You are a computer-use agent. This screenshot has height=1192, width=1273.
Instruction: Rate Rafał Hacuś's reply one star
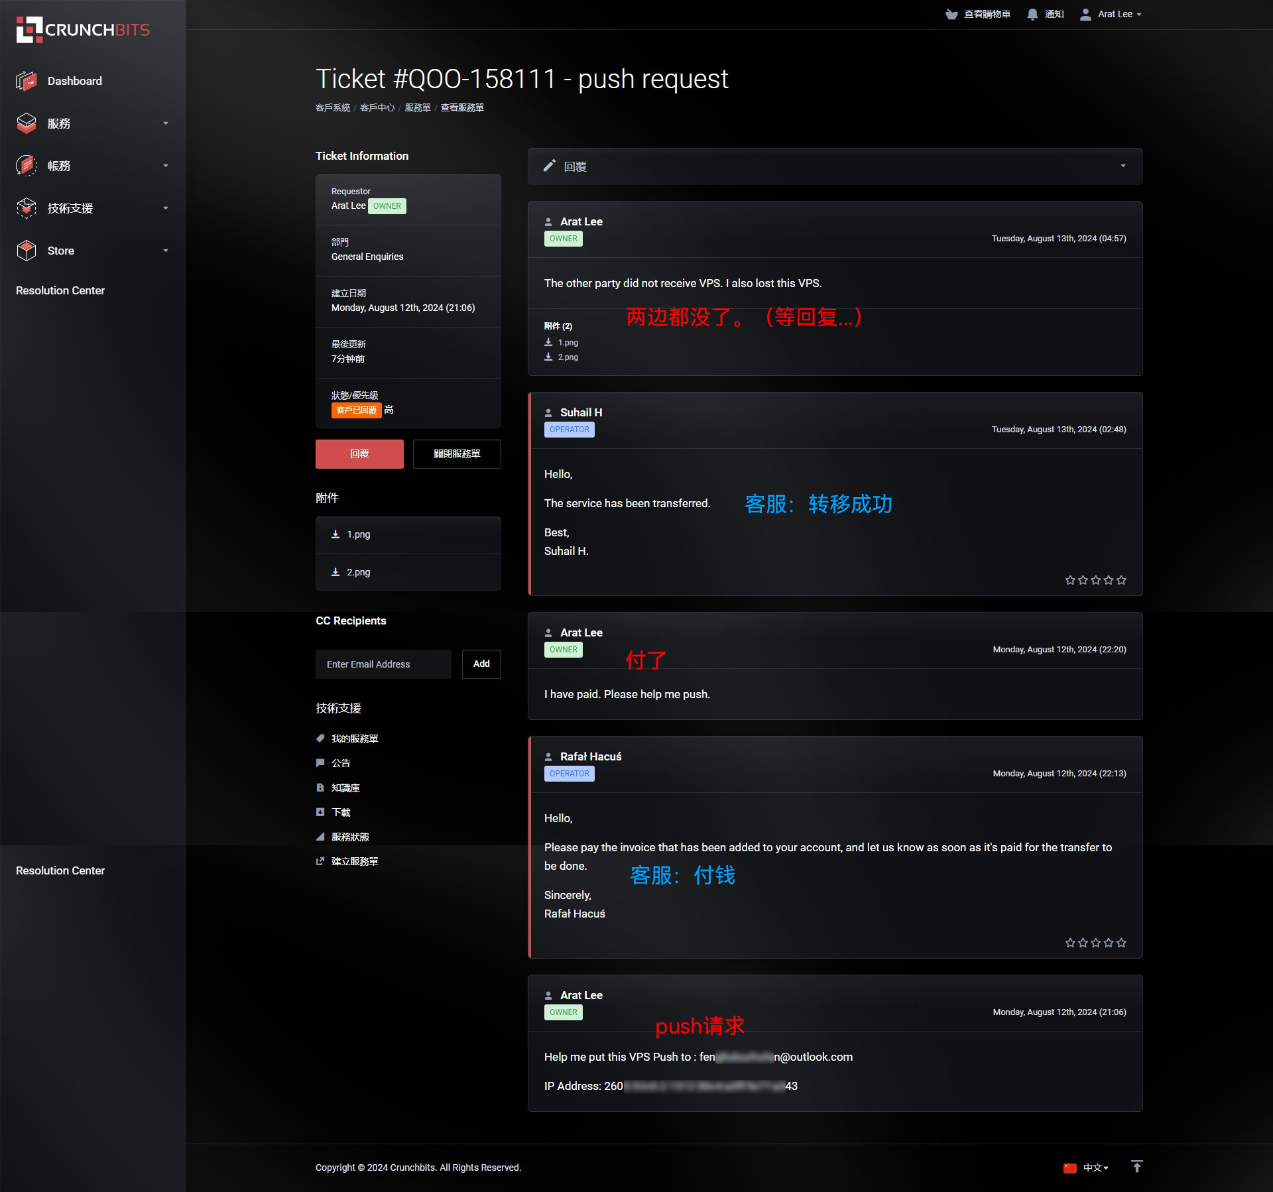pos(1070,943)
